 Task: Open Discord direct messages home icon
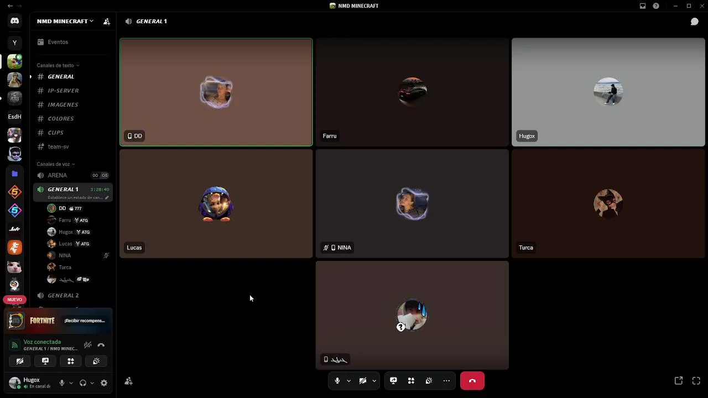coord(14,21)
